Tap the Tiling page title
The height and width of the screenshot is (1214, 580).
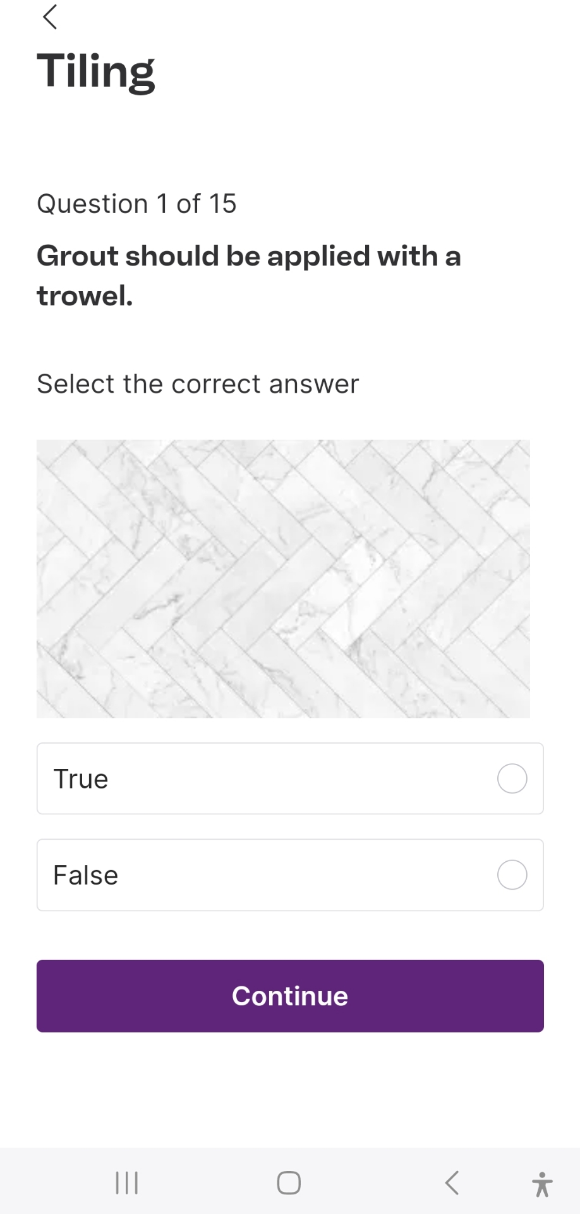click(x=96, y=71)
